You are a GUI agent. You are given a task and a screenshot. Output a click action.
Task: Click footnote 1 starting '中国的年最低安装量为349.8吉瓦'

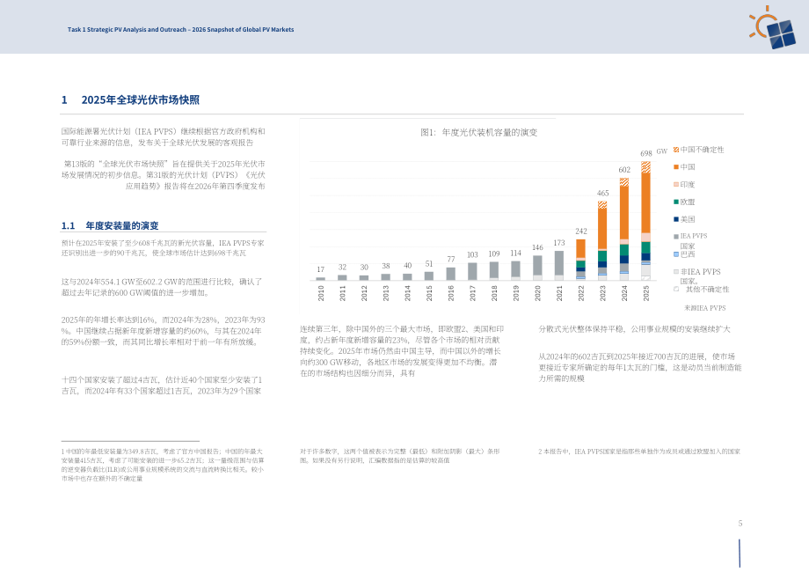pyautogui.click(x=163, y=465)
